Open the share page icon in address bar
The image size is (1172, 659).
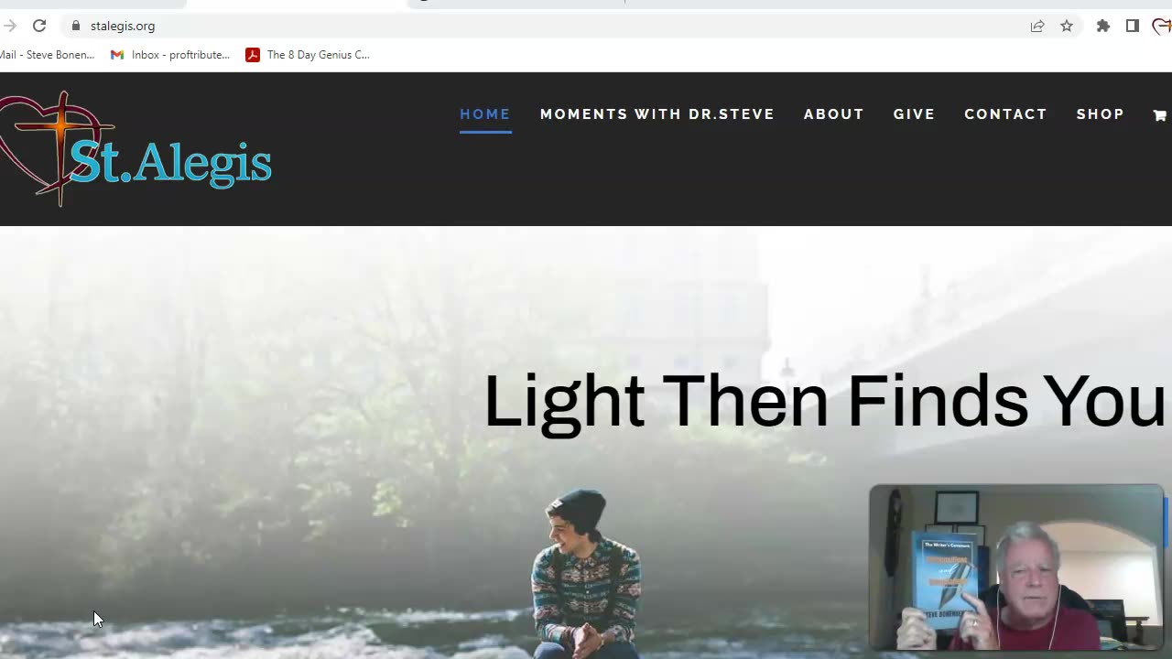coord(1037,26)
